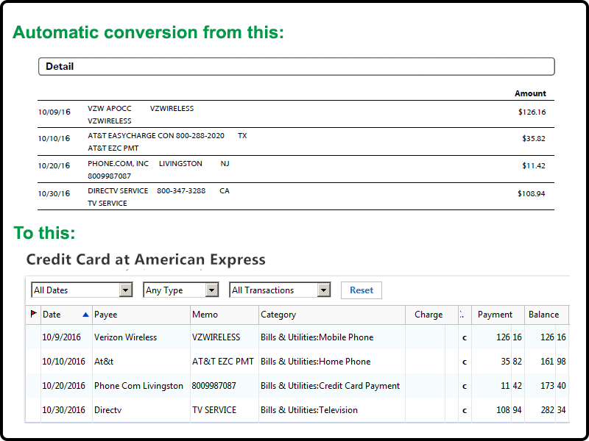Click cleared 'c' mark in Verizon Wireless row

[465, 338]
